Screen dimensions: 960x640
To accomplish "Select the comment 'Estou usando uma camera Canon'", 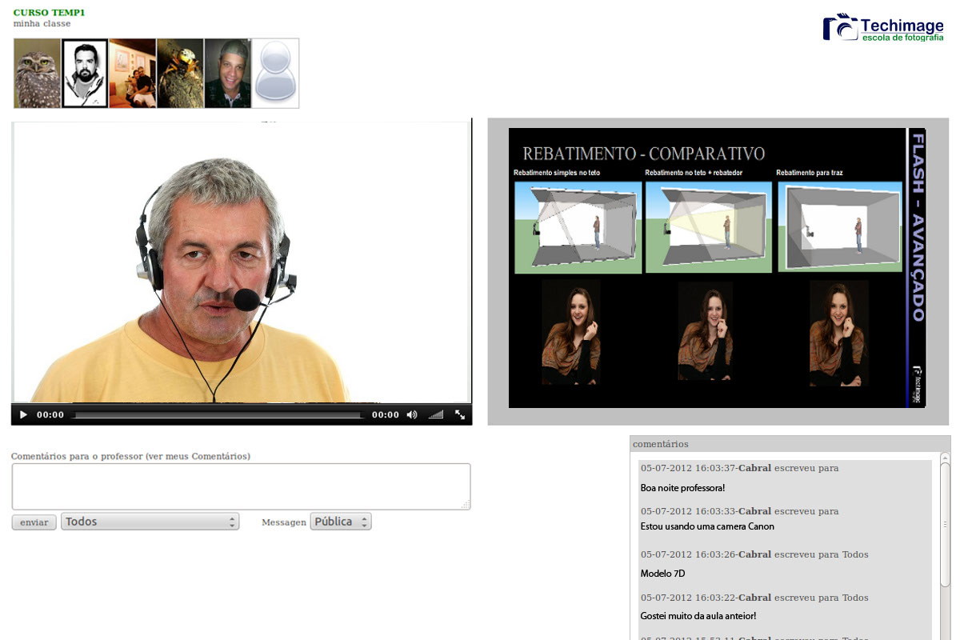I will tap(707, 526).
